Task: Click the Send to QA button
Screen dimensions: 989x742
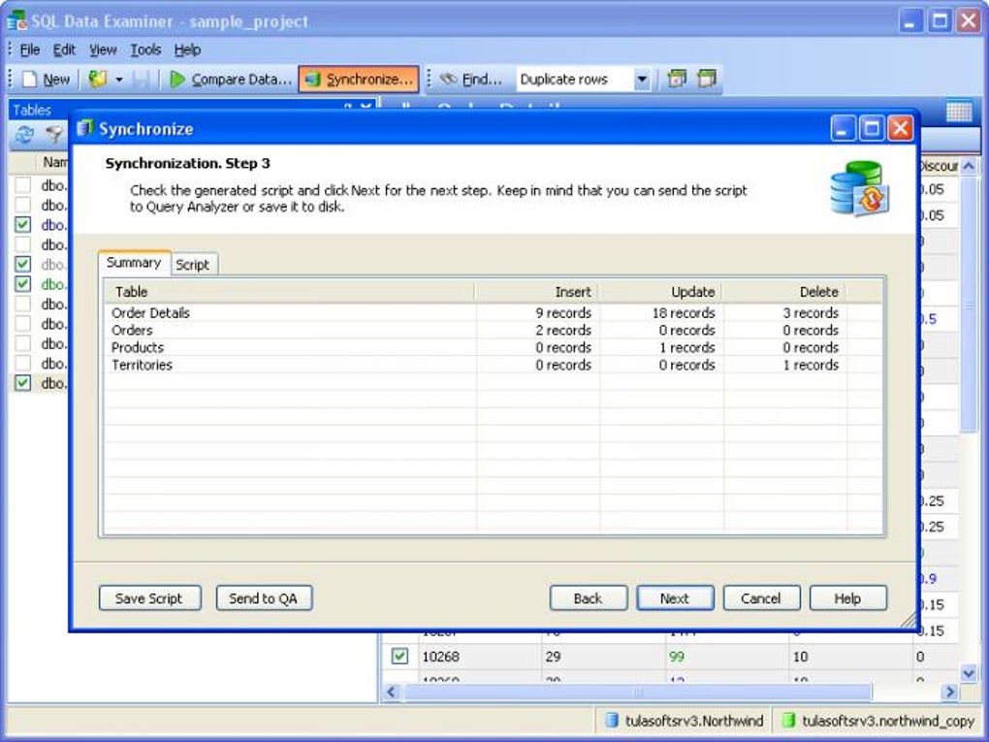Action: pyautogui.click(x=264, y=597)
